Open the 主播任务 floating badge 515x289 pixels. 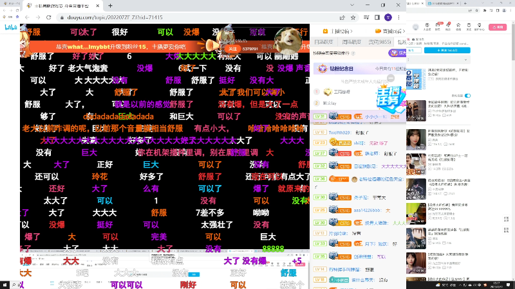point(390,100)
